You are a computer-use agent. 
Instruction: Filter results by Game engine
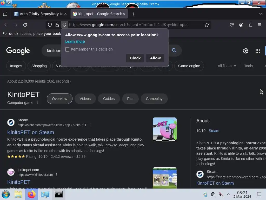pyautogui.click(x=189, y=66)
